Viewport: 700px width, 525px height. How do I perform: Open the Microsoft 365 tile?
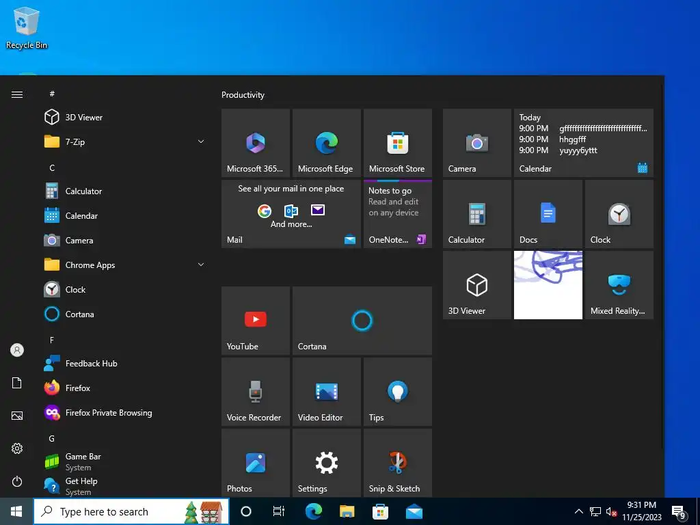point(256,143)
